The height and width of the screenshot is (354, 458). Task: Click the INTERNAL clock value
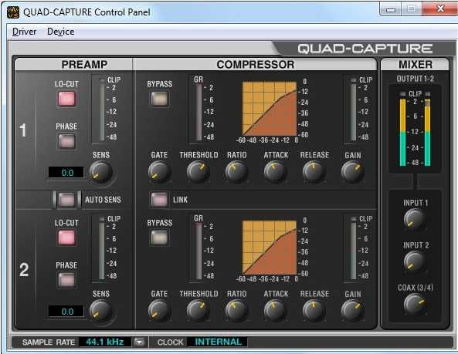tap(218, 342)
